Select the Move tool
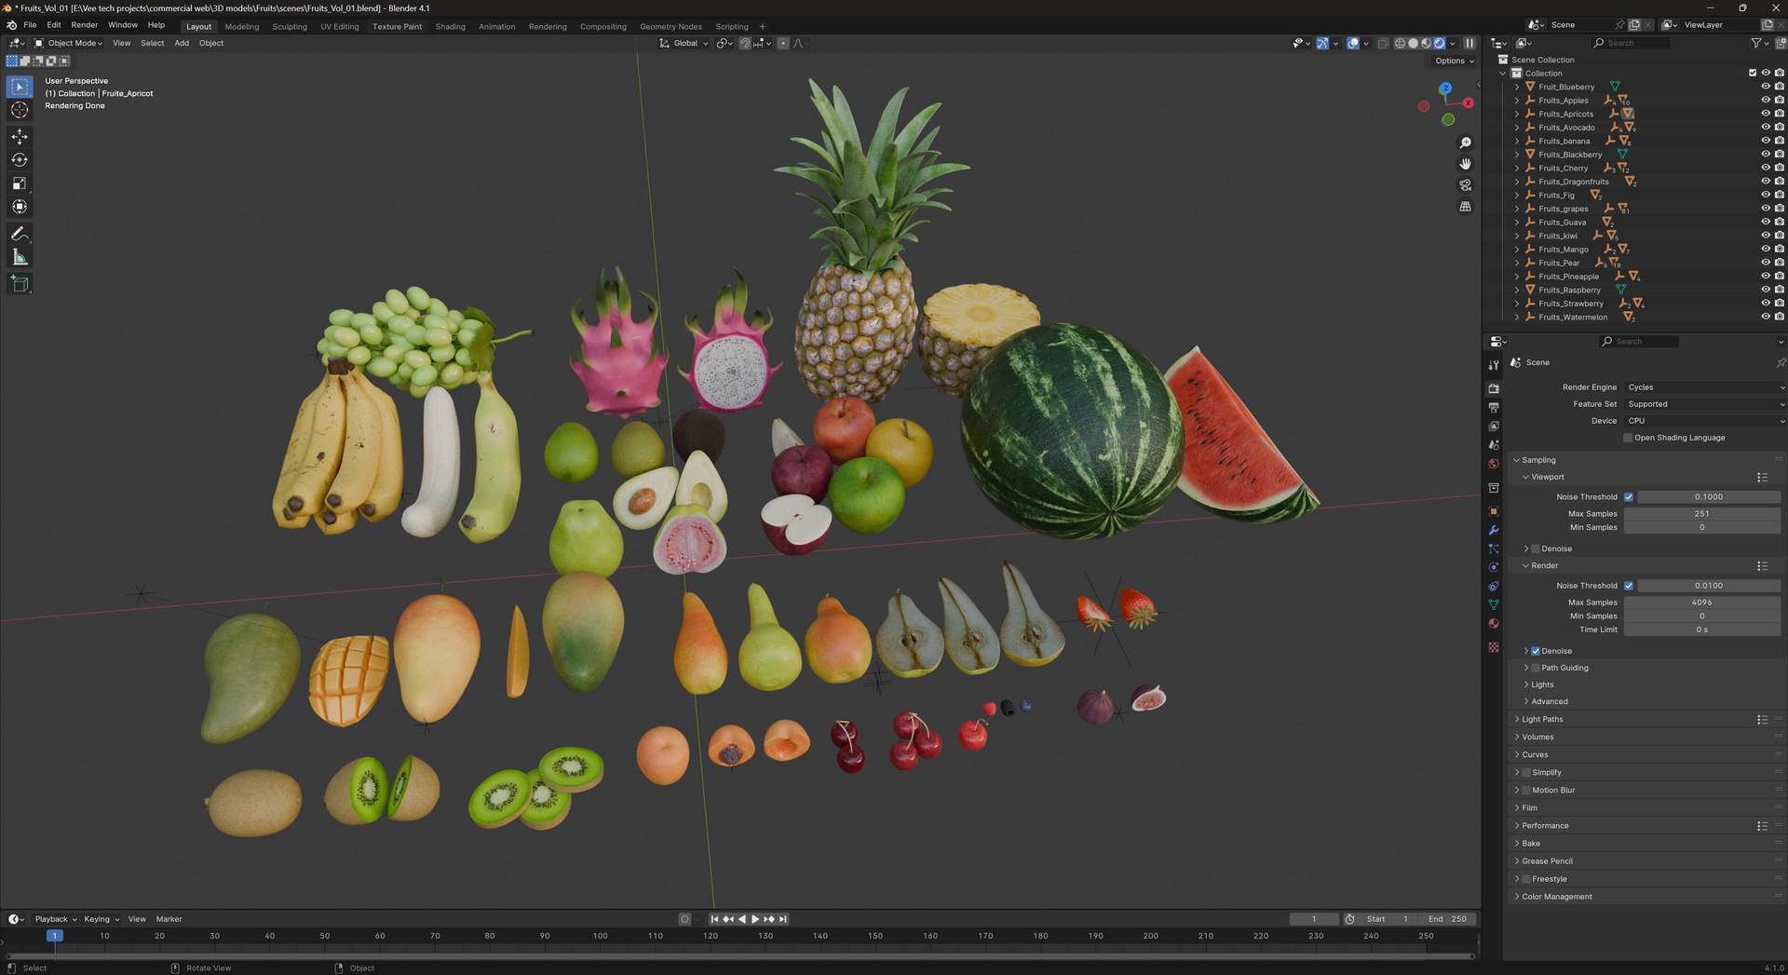This screenshot has height=975, width=1788. coord(20,137)
